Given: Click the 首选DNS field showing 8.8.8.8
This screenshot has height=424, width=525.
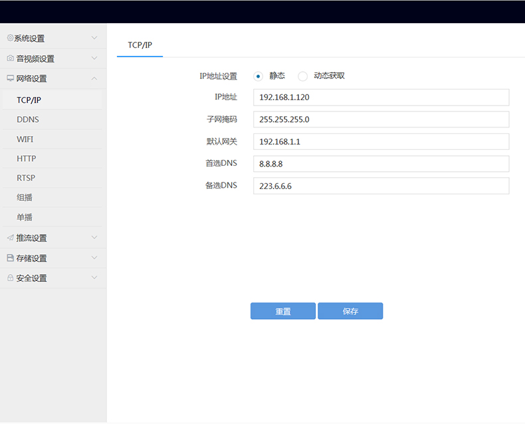Looking at the screenshot, I should (x=381, y=164).
